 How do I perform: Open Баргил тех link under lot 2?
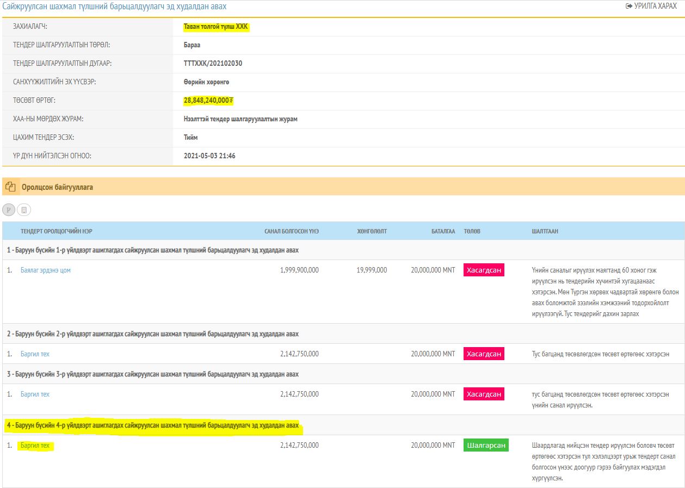pyautogui.click(x=35, y=354)
